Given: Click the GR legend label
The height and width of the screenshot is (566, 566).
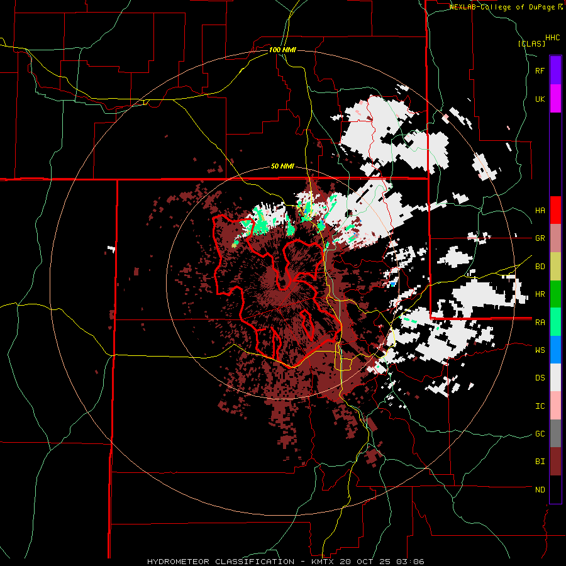Looking at the screenshot, I should coord(540,238).
